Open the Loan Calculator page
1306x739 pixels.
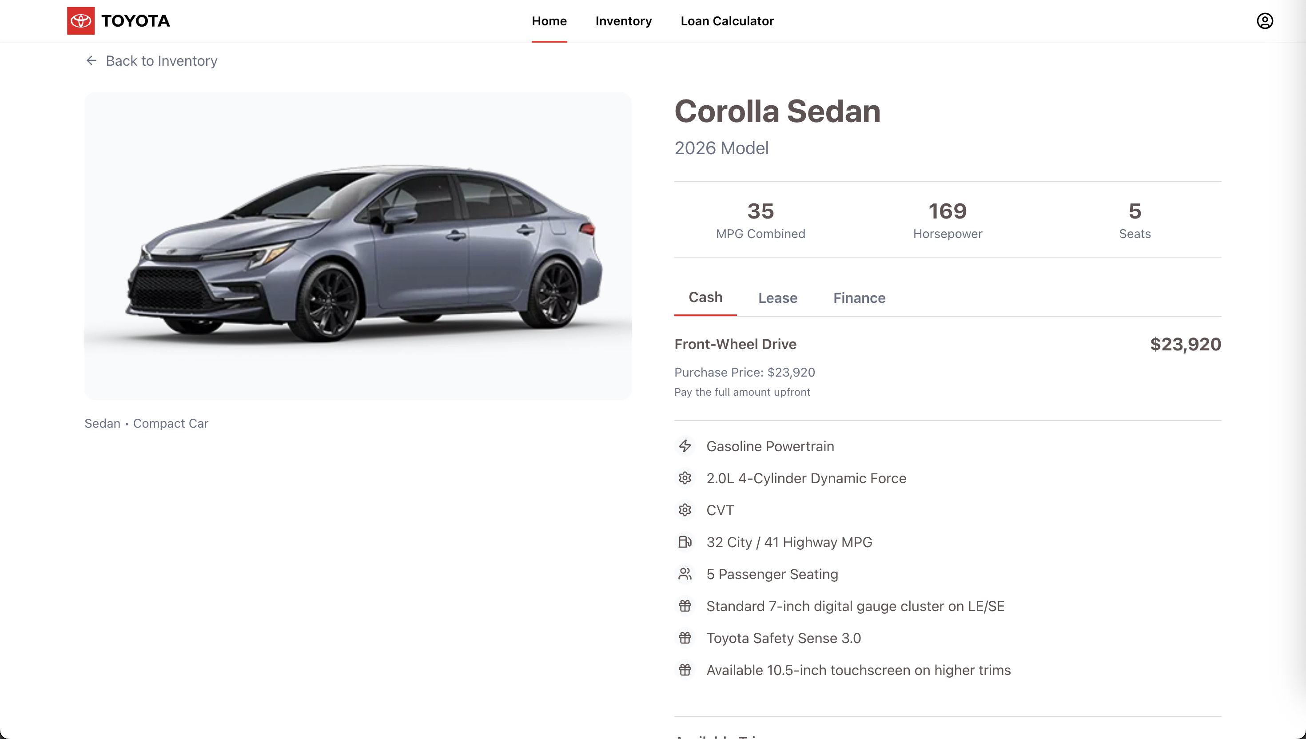click(x=727, y=21)
